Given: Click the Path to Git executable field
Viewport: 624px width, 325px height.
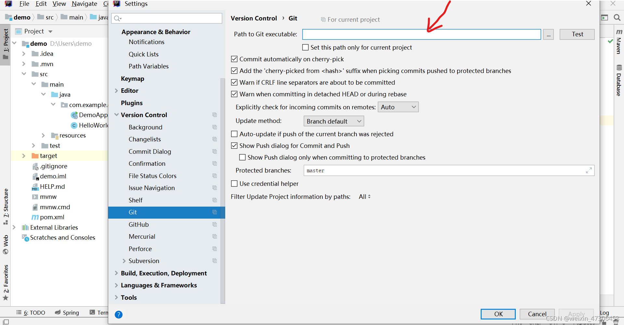Looking at the screenshot, I should [x=422, y=34].
